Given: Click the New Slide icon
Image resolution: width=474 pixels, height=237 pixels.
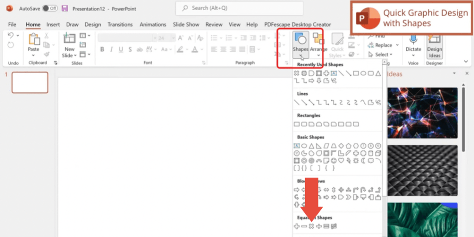Looking at the screenshot, I should point(69,39).
